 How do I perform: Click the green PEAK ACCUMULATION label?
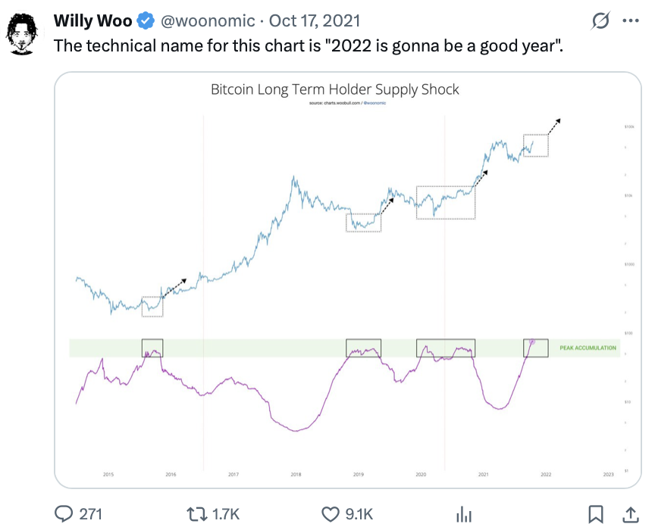click(x=588, y=348)
